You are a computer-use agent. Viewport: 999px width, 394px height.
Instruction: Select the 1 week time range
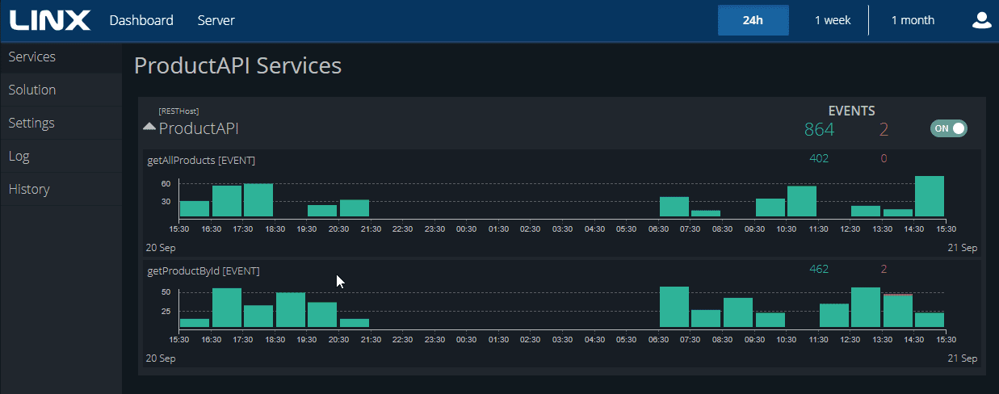tap(832, 20)
